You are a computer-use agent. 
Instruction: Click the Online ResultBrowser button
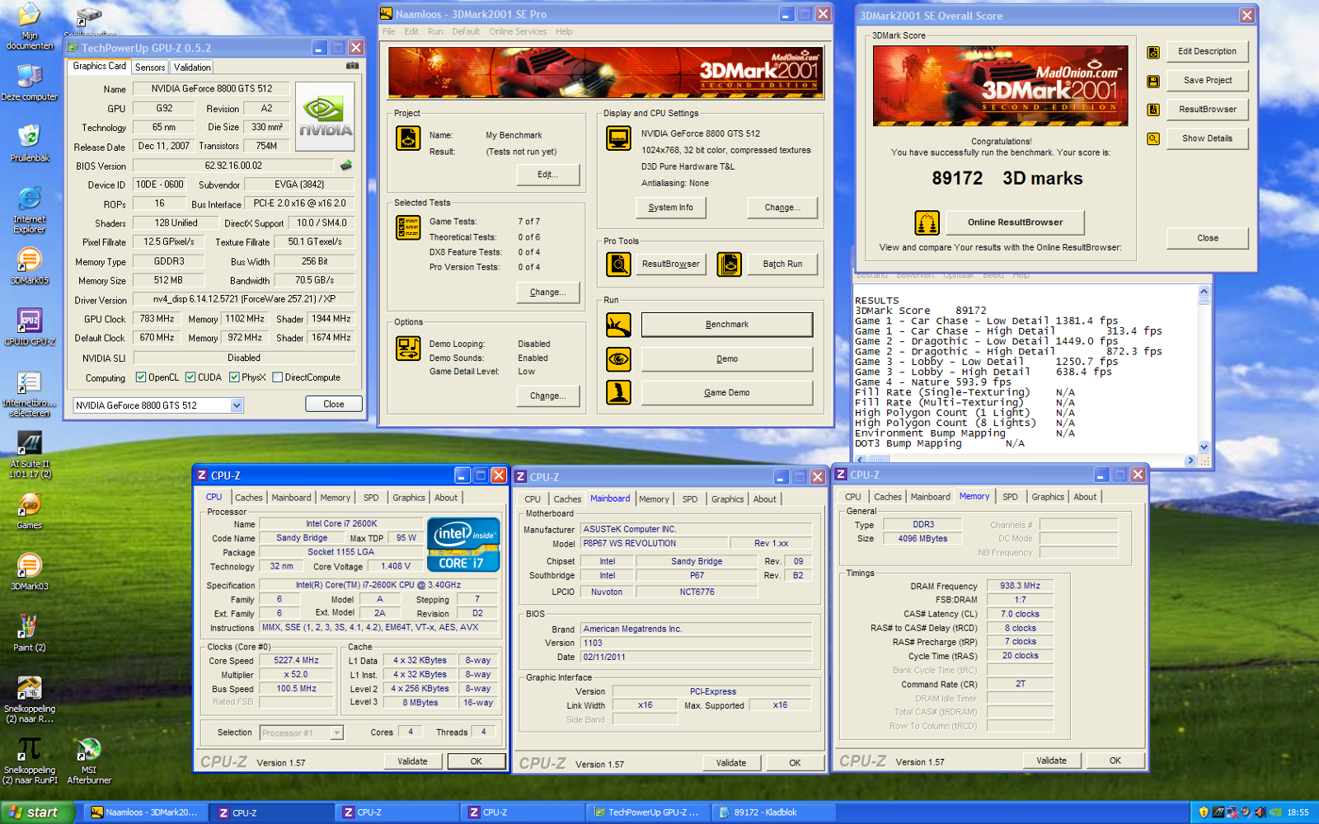pyautogui.click(x=1015, y=222)
